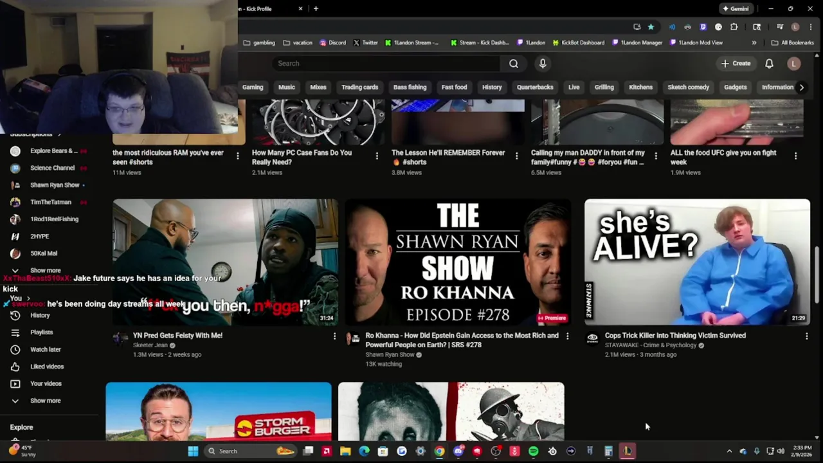823x463 pixels.
Task: Open the 1Landon Mod View bookmark
Action: (x=696, y=43)
